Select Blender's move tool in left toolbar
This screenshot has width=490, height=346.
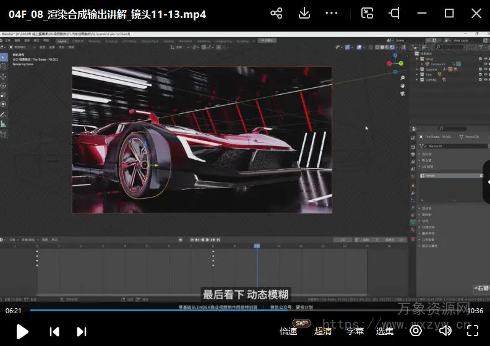tap(4, 76)
